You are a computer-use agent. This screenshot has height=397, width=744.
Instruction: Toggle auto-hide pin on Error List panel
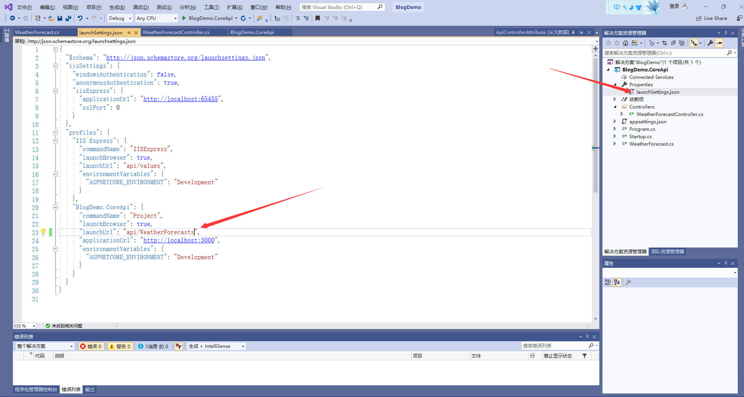(x=587, y=337)
